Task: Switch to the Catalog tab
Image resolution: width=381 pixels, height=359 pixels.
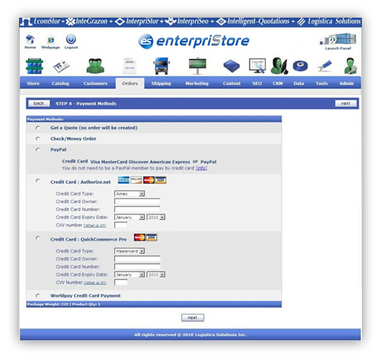Action: (60, 83)
